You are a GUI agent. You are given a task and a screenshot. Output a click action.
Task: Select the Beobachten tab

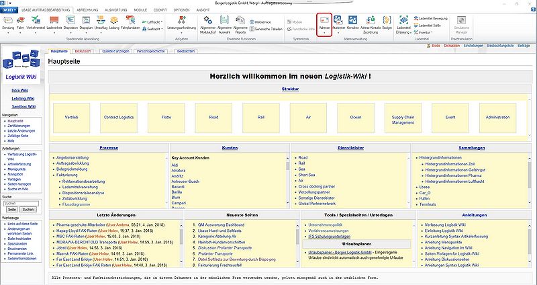click(186, 51)
